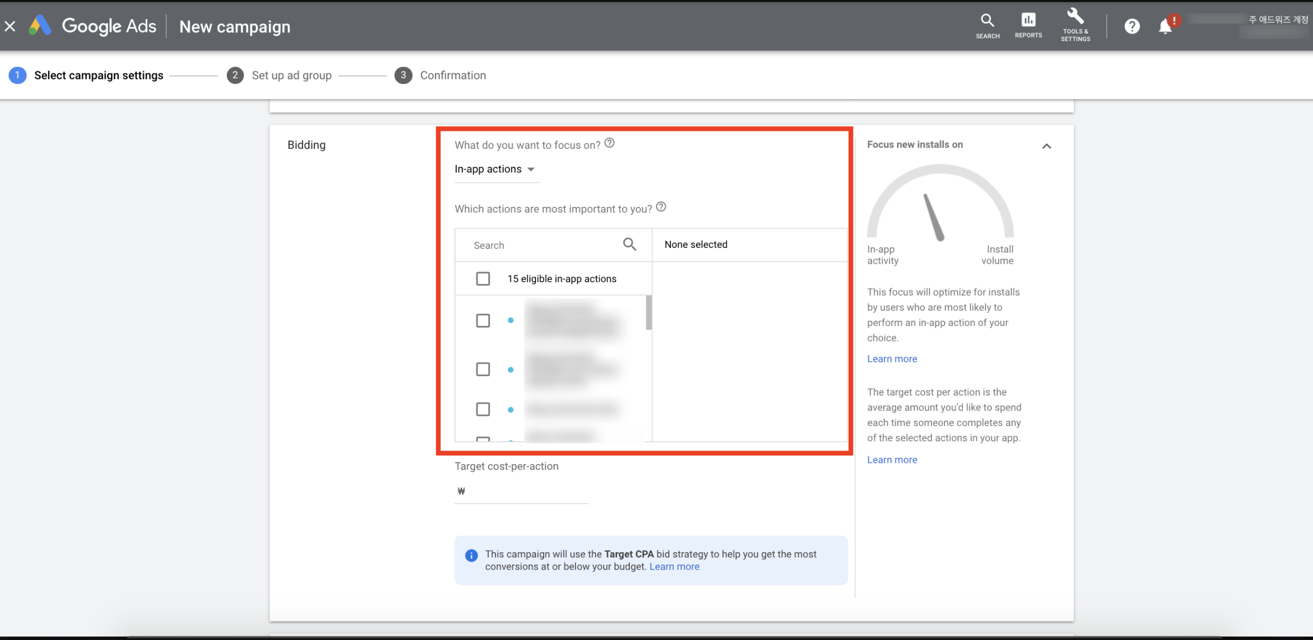Screen dimensions: 1313x640
Task: Go to Confirmation step
Action: coord(452,75)
